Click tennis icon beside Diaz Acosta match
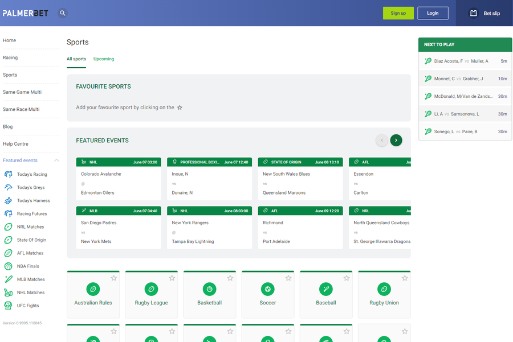The height and width of the screenshot is (342, 513). point(428,61)
